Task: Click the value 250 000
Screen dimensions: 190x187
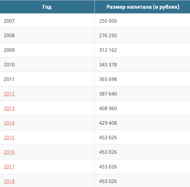Action: [x=108, y=21]
